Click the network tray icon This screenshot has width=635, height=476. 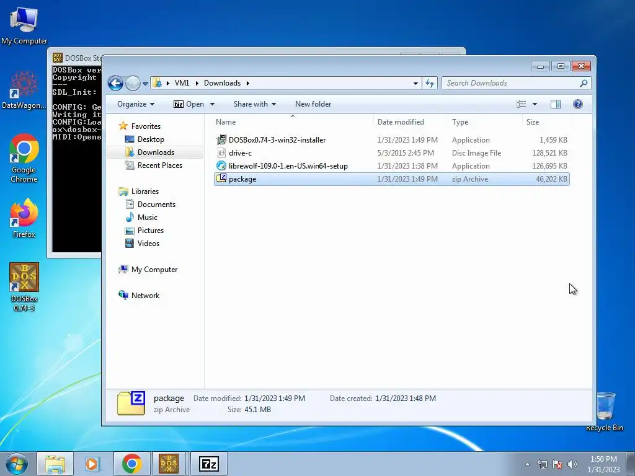[x=542, y=464]
